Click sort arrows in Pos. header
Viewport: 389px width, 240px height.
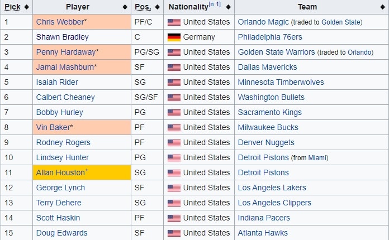157,7
